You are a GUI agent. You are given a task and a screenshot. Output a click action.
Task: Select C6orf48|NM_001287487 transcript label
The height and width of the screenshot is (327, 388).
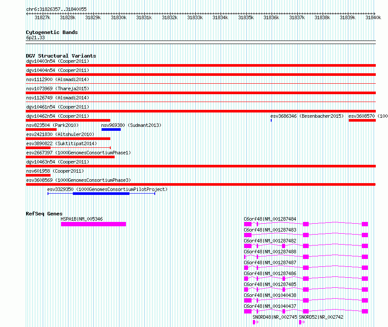tap(270, 262)
